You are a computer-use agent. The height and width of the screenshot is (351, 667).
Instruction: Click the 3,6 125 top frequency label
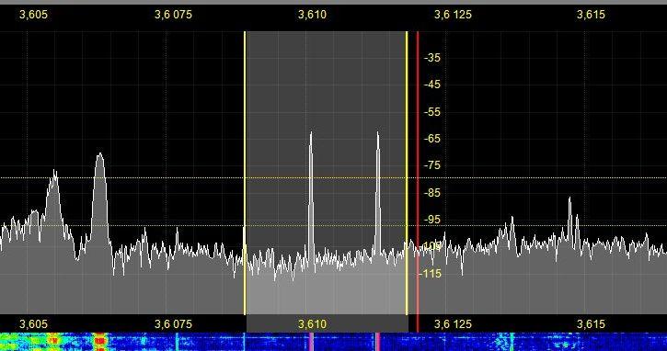click(453, 15)
